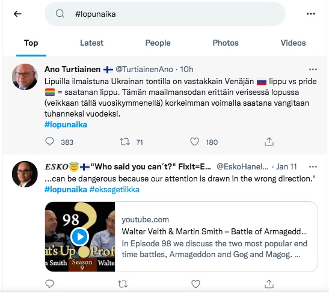Share Ano Turtiainen's tweet

coord(269,141)
